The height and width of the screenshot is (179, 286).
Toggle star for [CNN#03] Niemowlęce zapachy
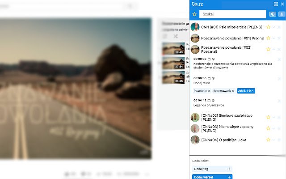[x=268, y=128]
